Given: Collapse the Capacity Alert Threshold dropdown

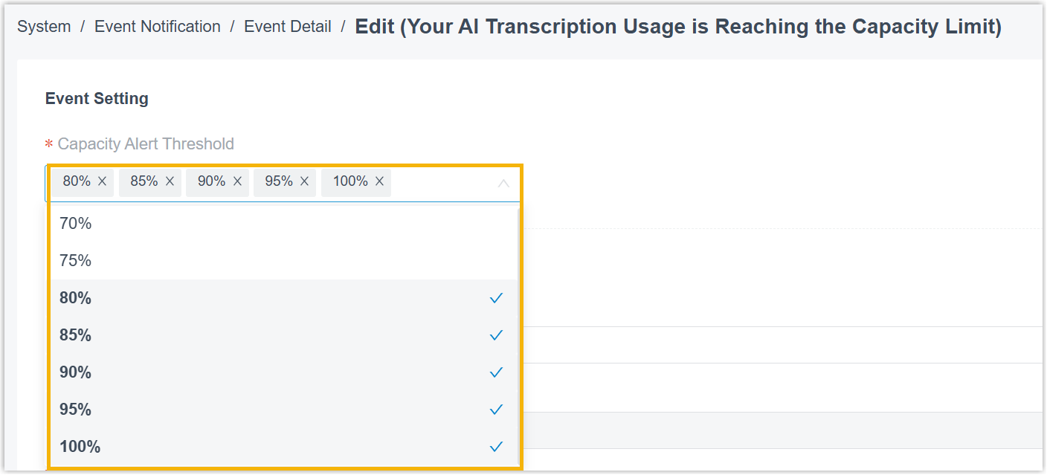Looking at the screenshot, I should click(x=503, y=183).
